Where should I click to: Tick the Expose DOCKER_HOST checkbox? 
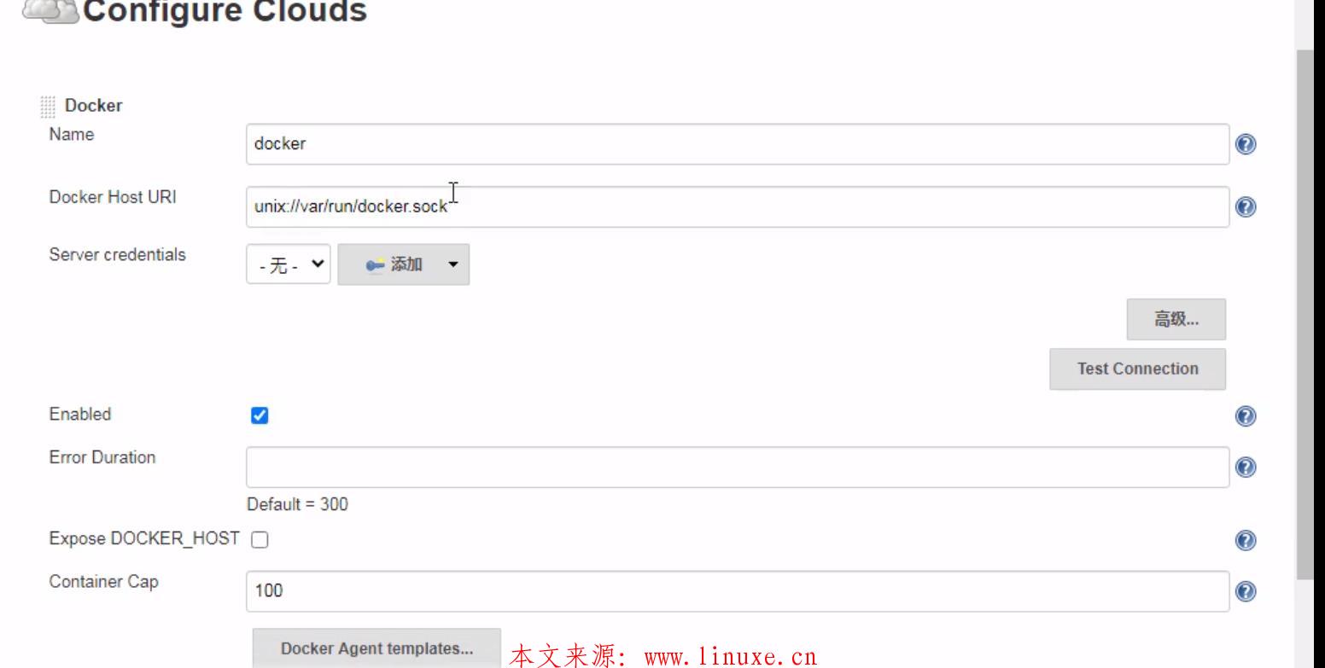[260, 540]
